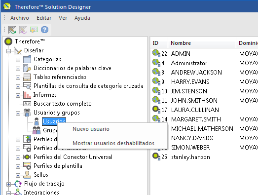Open the Ayuda menu
This screenshot has width=258, height=195.
[x=82, y=18]
